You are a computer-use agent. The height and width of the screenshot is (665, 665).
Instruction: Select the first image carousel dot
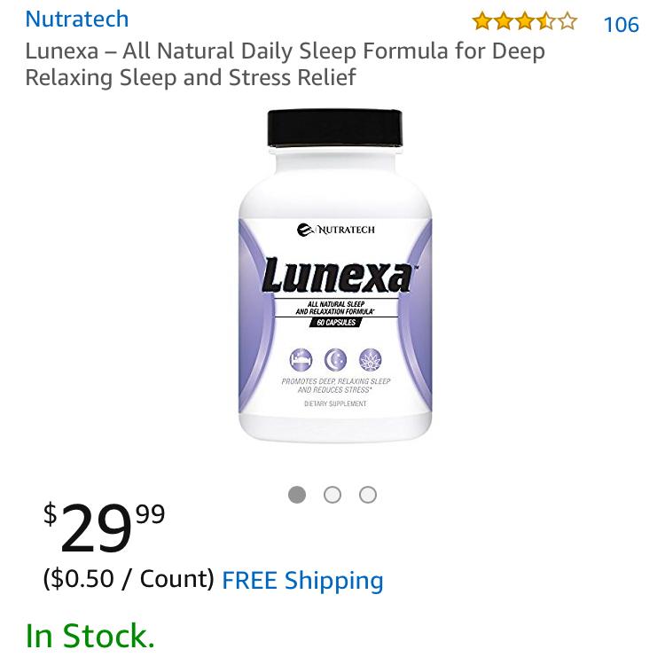[297, 495]
